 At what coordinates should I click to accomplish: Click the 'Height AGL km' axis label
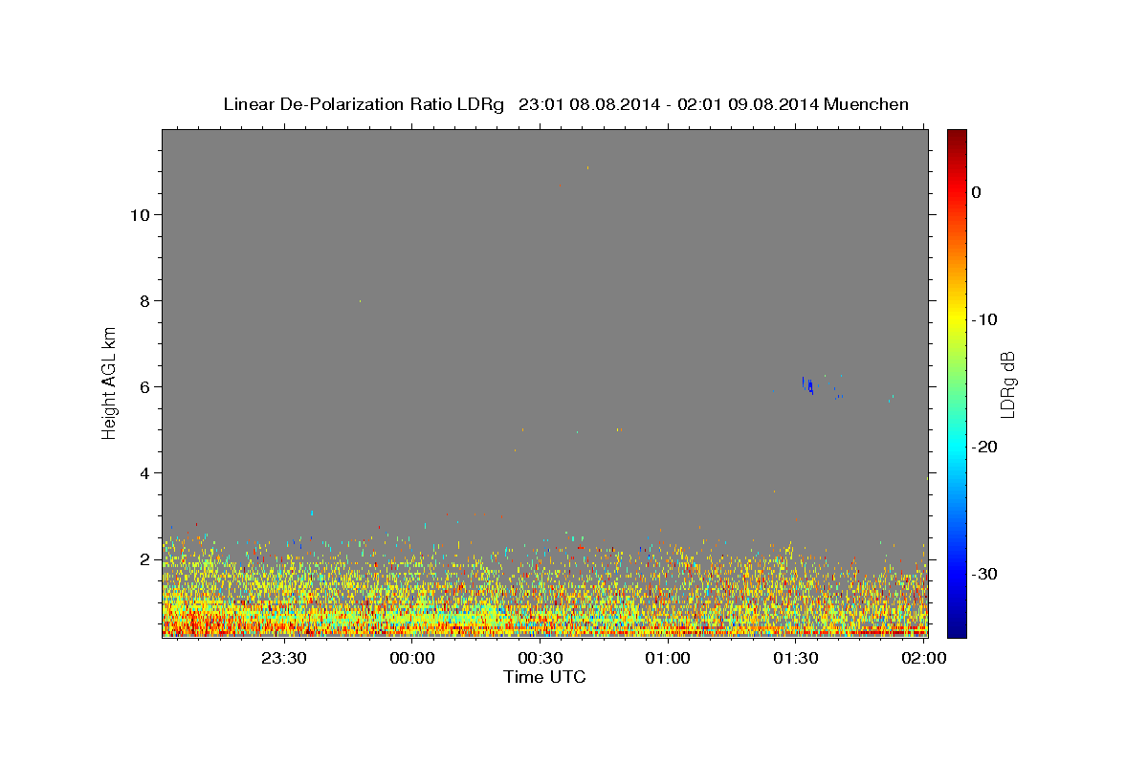pos(110,382)
